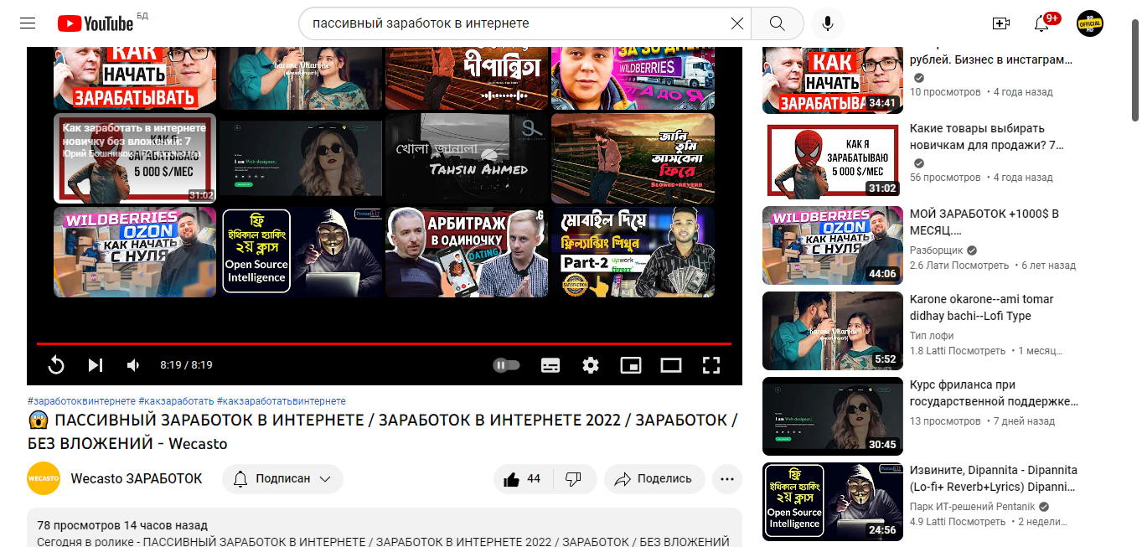Skip to the next video
This screenshot has height=547, width=1142.
point(96,365)
